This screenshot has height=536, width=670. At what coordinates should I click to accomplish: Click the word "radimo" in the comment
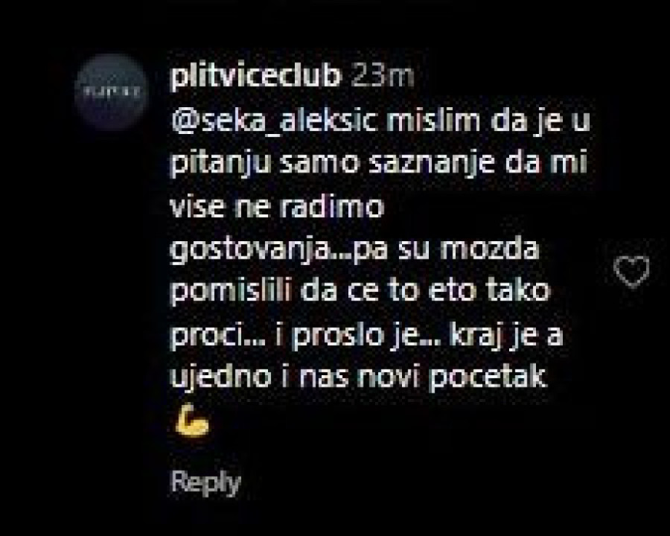tap(332, 207)
